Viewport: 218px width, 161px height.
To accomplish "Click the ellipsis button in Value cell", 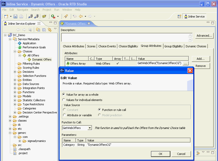I will point(185,63).
